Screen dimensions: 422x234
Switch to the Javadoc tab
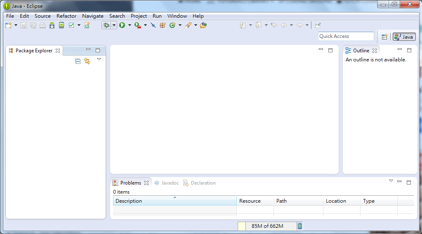(167, 183)
